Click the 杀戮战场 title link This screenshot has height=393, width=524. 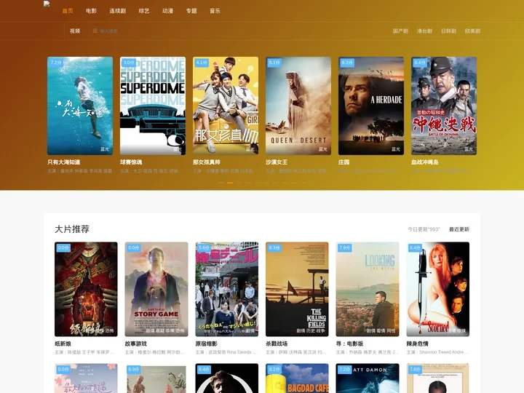[277, 344]
